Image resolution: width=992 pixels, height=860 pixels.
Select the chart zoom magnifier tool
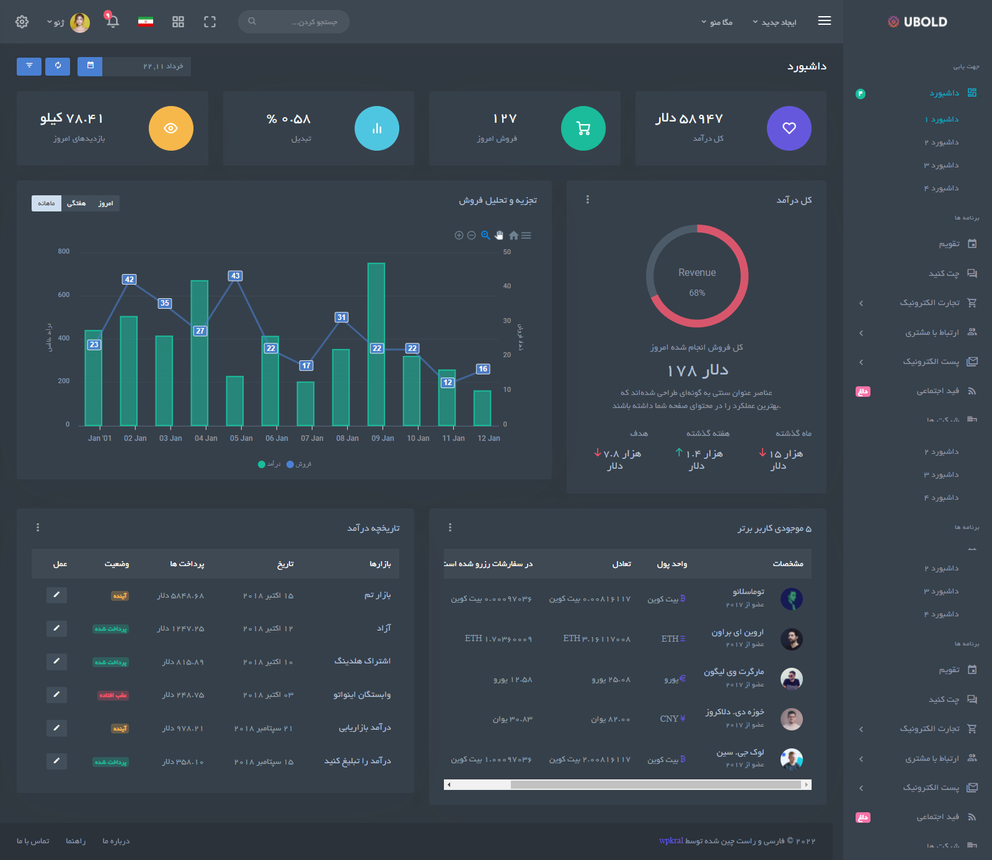tap(485, 235)
